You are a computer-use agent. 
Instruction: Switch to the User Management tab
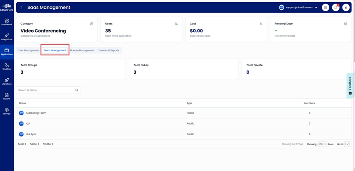[29, 50]
